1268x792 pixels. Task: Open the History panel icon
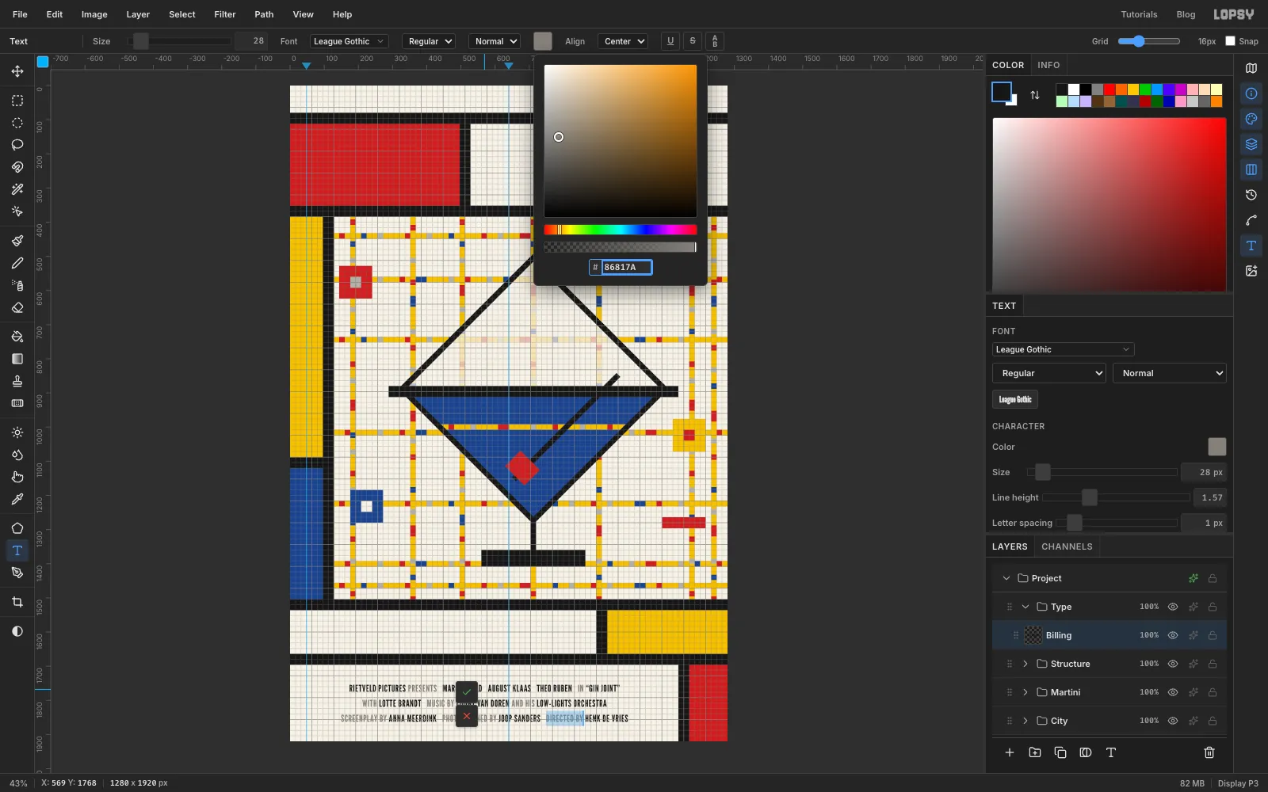click(1251, 195)
